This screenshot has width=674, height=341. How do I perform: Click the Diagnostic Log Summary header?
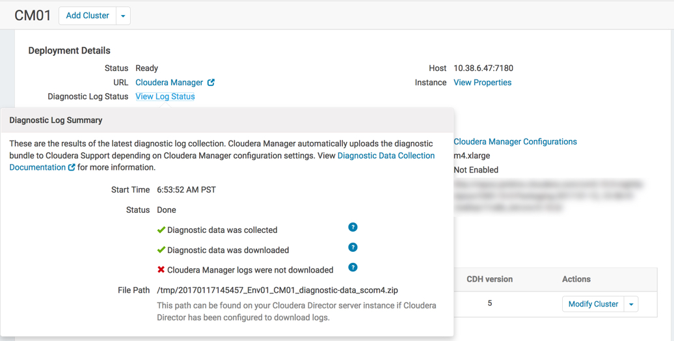56,120
